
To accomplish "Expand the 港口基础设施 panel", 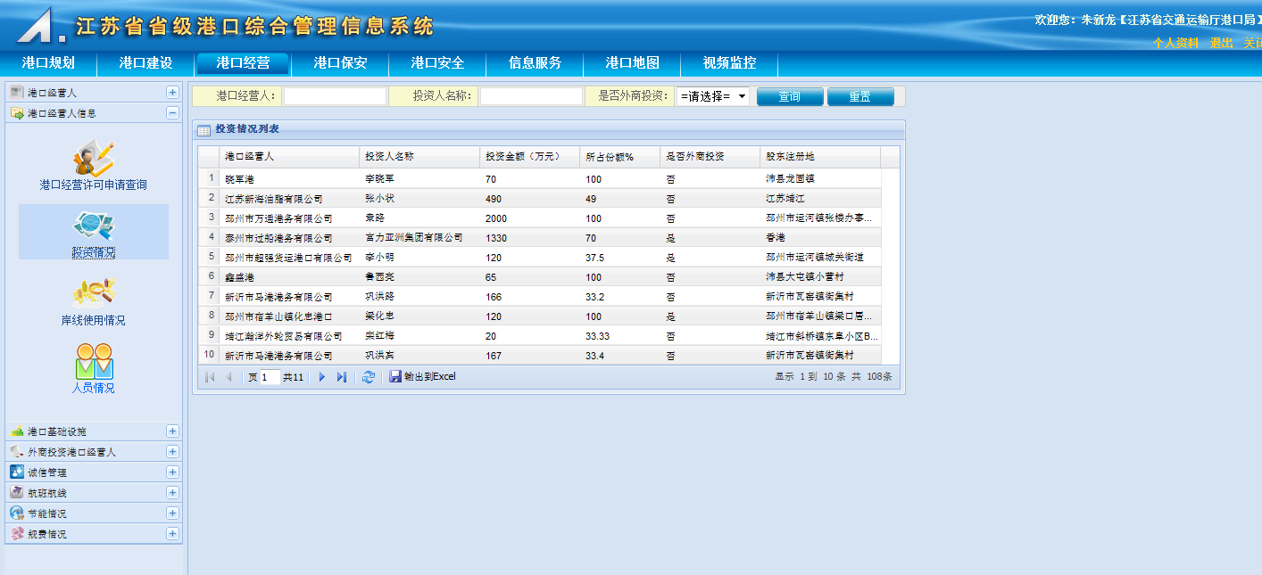I will 172,431.
